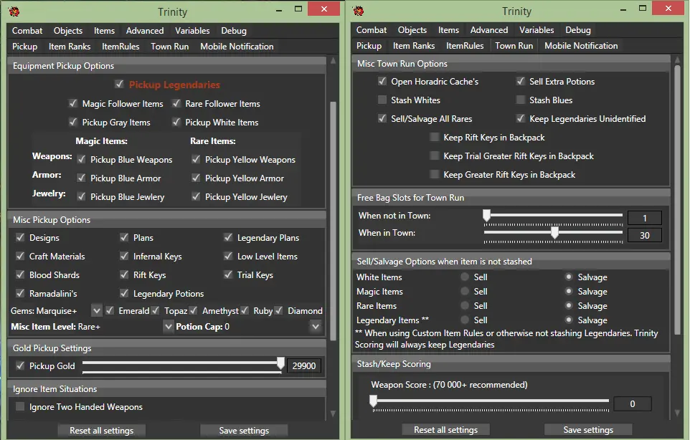Viewport: 690px width, 440px height.
Task: Switch to Objects tab in left Trinity window
Action: tap(68, 30)
